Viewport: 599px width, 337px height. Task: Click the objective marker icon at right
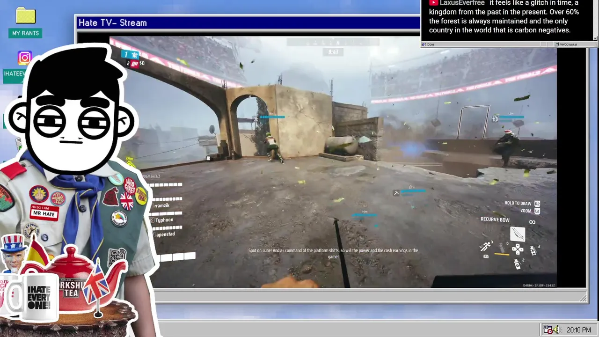pos(495,119)
